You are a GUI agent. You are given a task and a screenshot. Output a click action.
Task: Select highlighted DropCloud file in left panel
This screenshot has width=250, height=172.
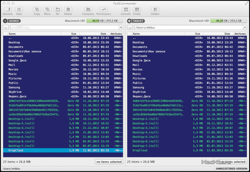click(x=63, y=150)
